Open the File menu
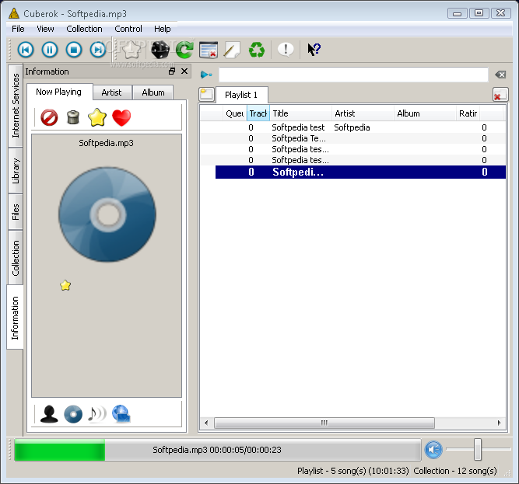Screen dimensions: 519x484 (x=18, y=29)
